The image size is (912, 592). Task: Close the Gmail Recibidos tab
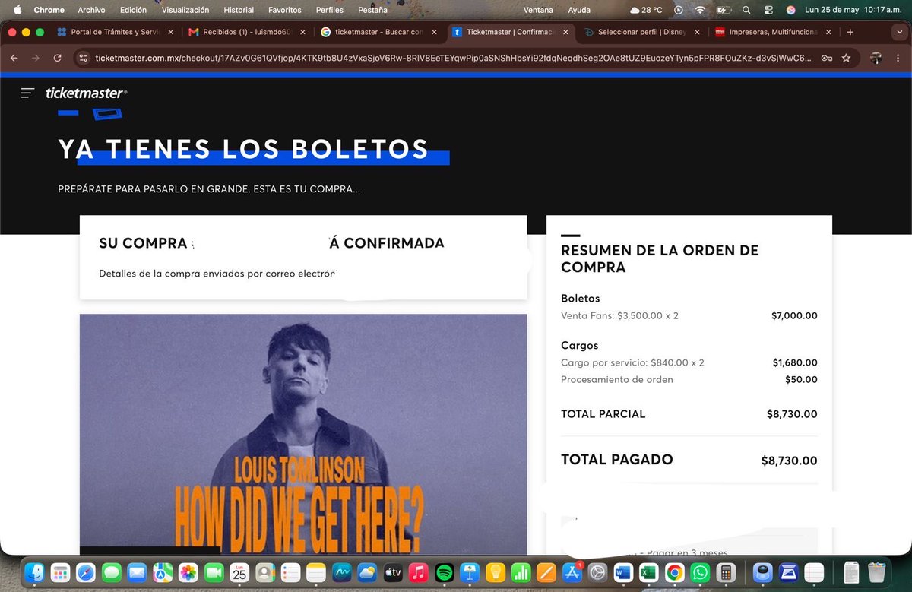click(302, 32)
